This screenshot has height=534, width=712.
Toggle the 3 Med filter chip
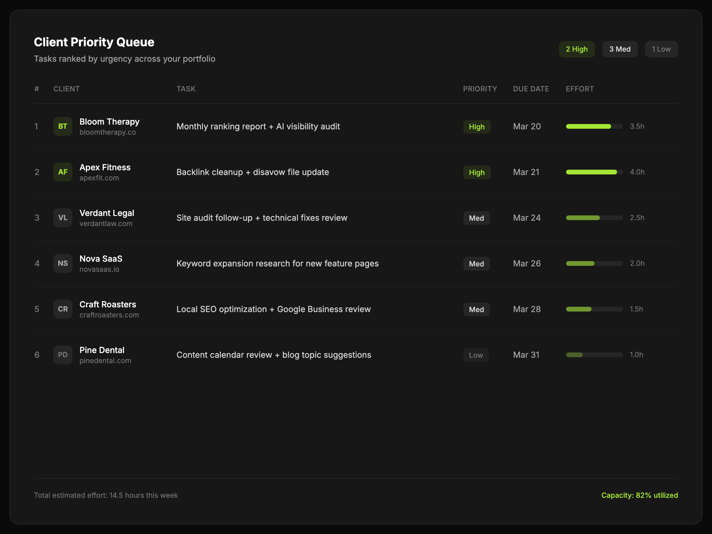tap(620, 49)
